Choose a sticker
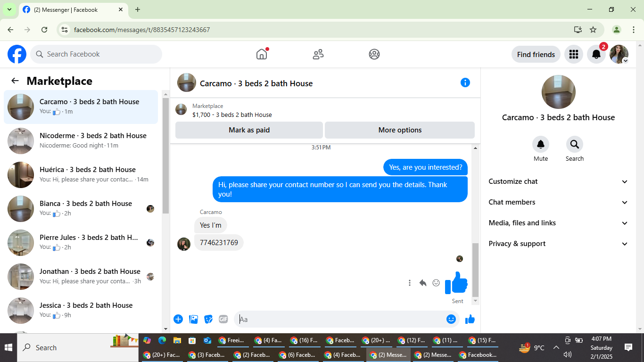Viewport: 644px width, 362px height. click(x=208, y=319)
